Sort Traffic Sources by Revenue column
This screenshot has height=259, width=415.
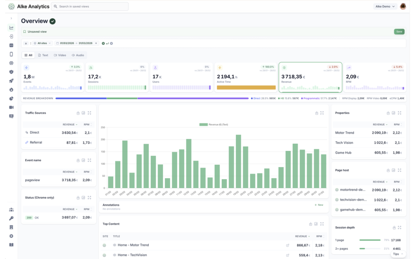point(70,125)
